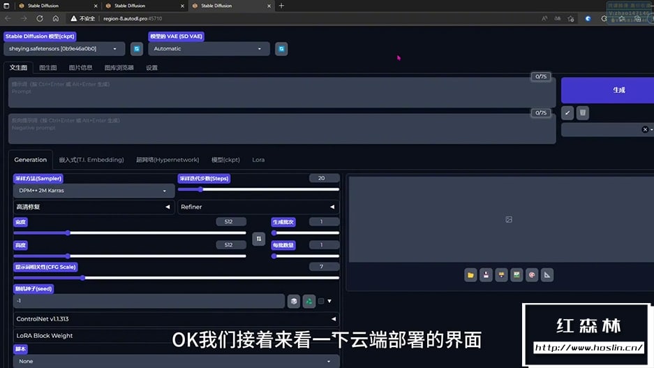Screen dimensions: 654x368
Task: Send image to extras triangle-ruler icon
Action: [x=547, y=275]
